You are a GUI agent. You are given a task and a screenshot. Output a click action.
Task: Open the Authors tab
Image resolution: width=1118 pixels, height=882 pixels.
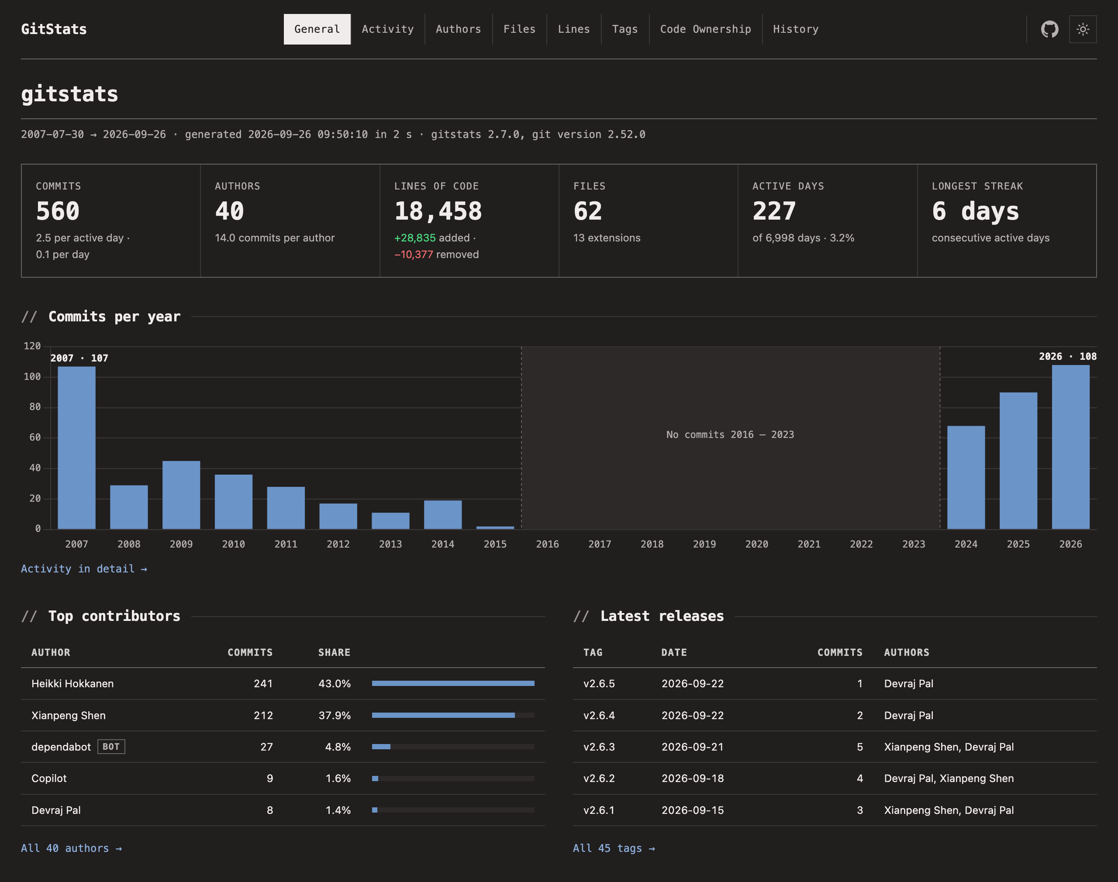pyautogui.click(x=459, y=29)
